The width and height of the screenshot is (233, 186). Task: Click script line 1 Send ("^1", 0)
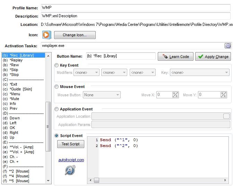[x=119, y=140]
